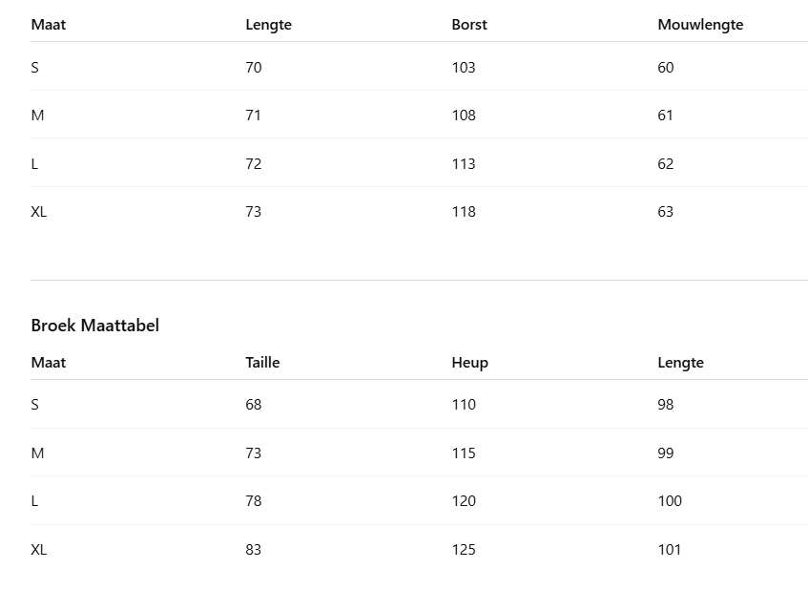
Task: Click the Mouwlengte value 63
Action: pyautogui.click(x=666, y=212)
